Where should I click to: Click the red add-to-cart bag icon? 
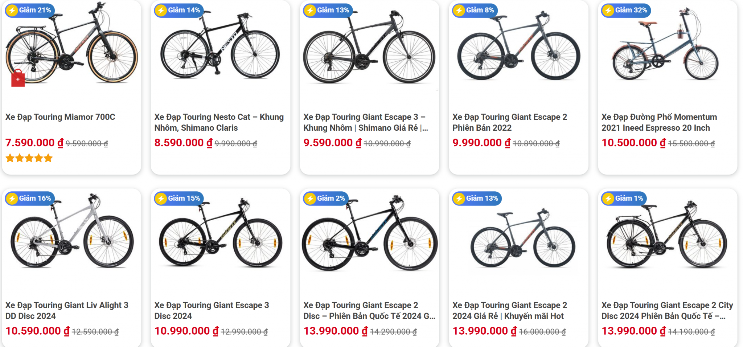(18, 78)
